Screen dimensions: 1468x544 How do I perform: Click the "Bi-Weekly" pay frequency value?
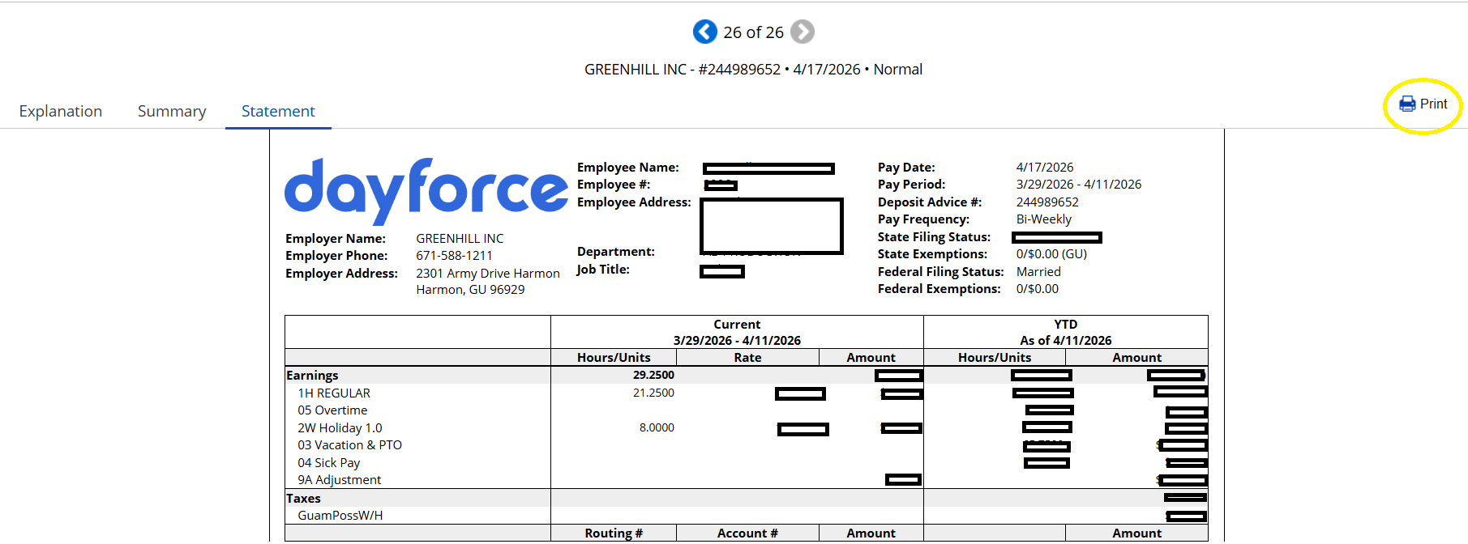pos(1044,219)
